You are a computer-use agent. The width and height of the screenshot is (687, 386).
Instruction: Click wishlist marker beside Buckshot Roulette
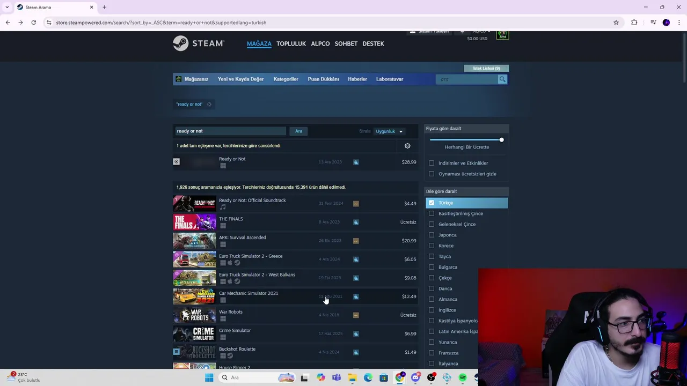[176, 352]
